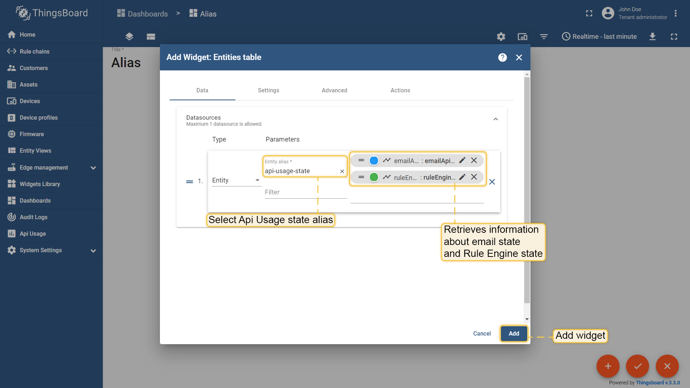Viewport: 690px width, 388px height.
Task: Click the Alias breadcrumb
Action: 203,14
